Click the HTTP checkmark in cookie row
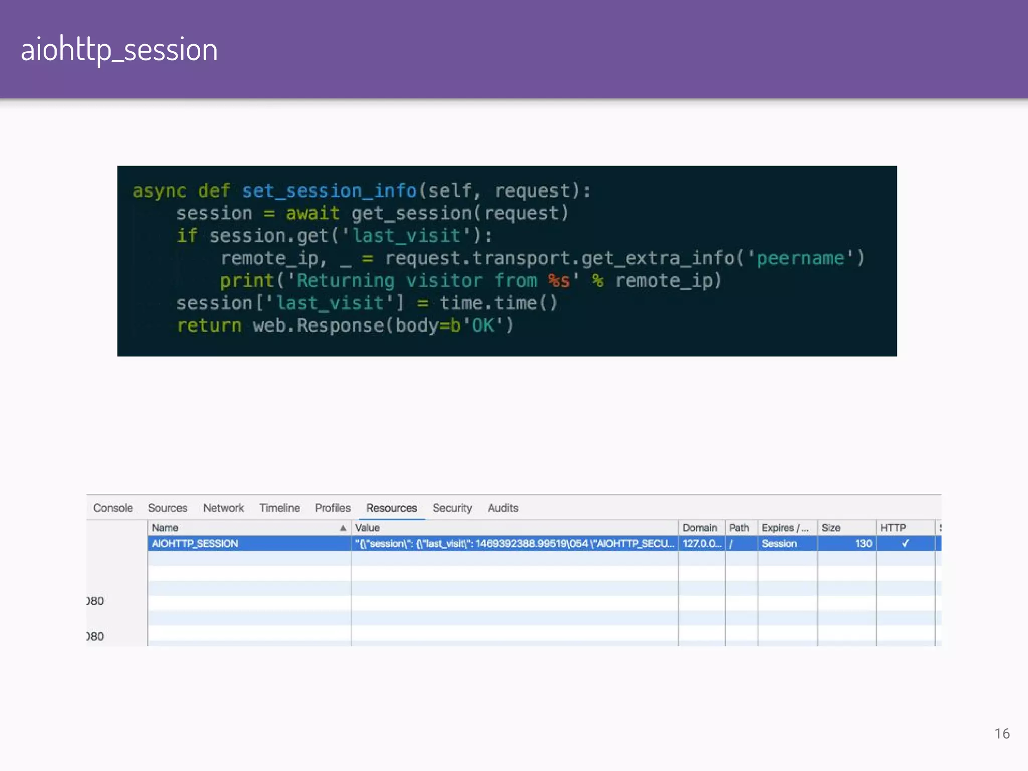 click(906, 544)
